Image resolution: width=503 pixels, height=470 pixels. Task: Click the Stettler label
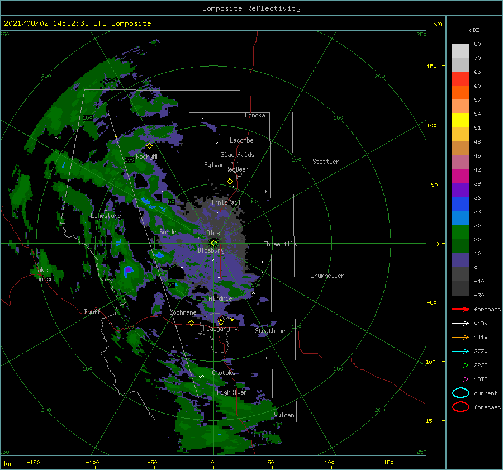point(326,162)
